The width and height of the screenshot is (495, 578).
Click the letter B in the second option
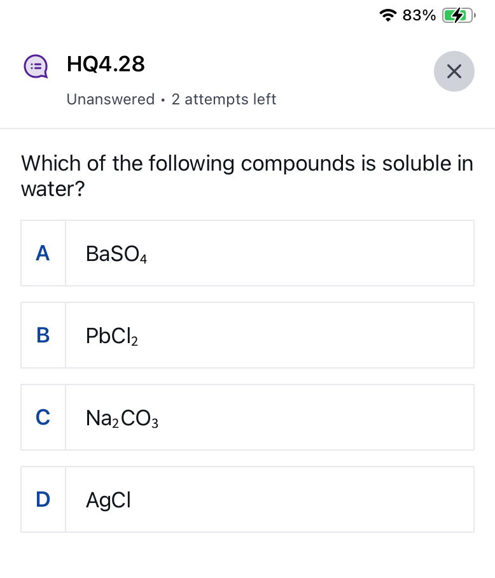coord(43,335)
